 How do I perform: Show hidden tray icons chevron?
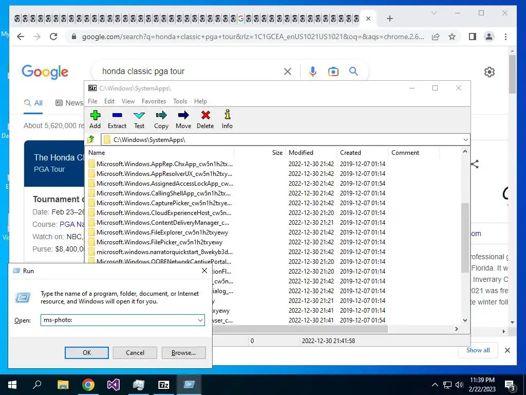coord(435,385)
